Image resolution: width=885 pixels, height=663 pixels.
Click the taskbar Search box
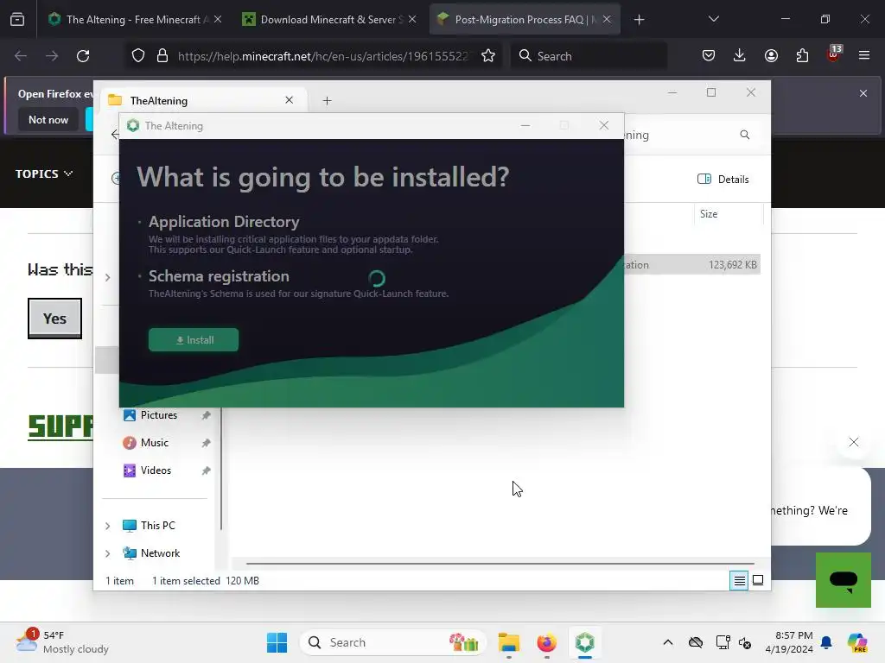coord(393,642)
